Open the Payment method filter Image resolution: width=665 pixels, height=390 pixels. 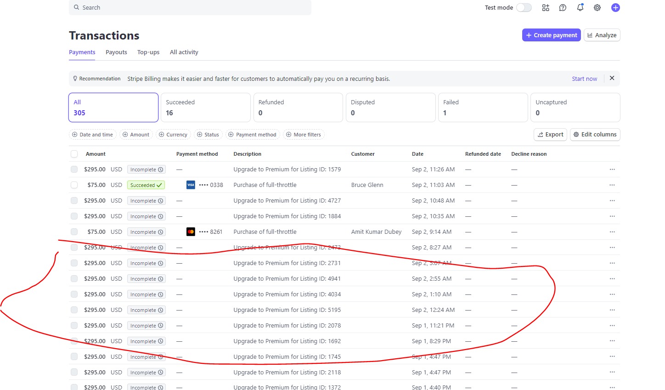coord(252,135)
